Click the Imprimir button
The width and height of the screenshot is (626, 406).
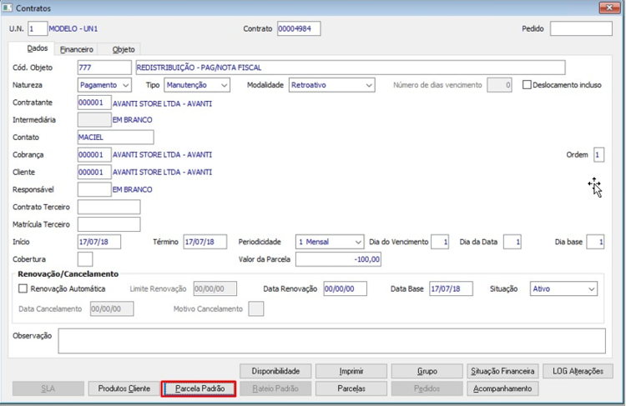(351, 371)
